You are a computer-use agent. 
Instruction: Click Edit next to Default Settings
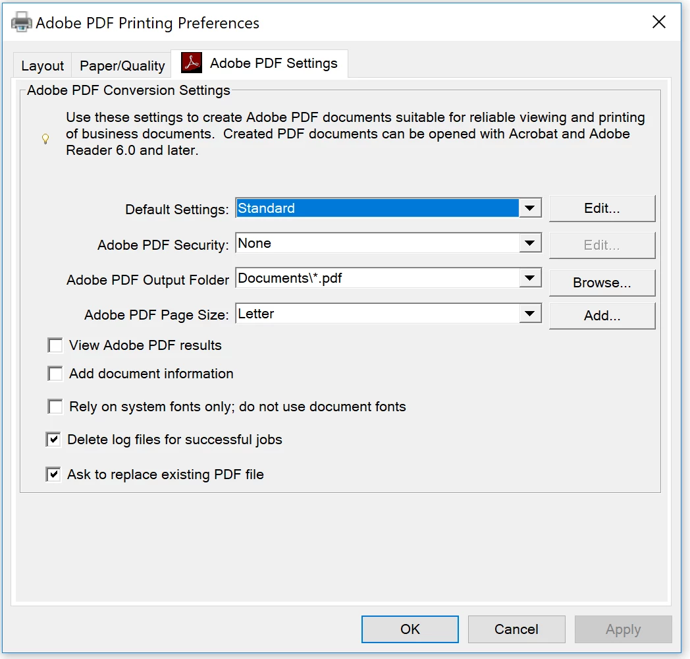tap(602, 208)
